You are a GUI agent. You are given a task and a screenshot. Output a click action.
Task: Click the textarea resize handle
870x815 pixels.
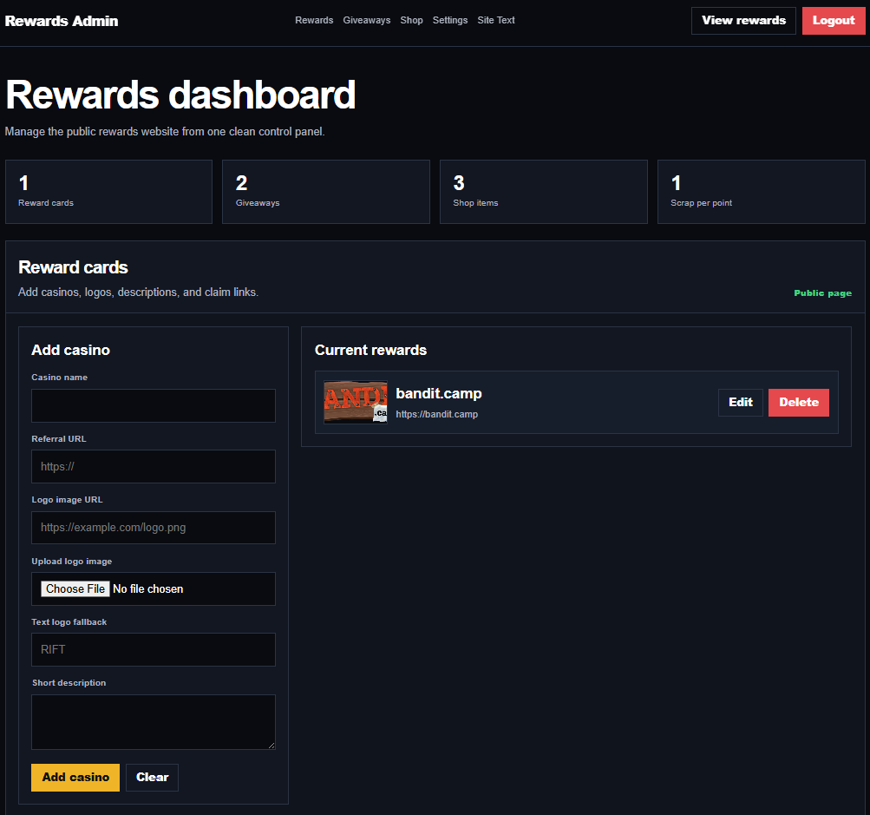[271, 746]
